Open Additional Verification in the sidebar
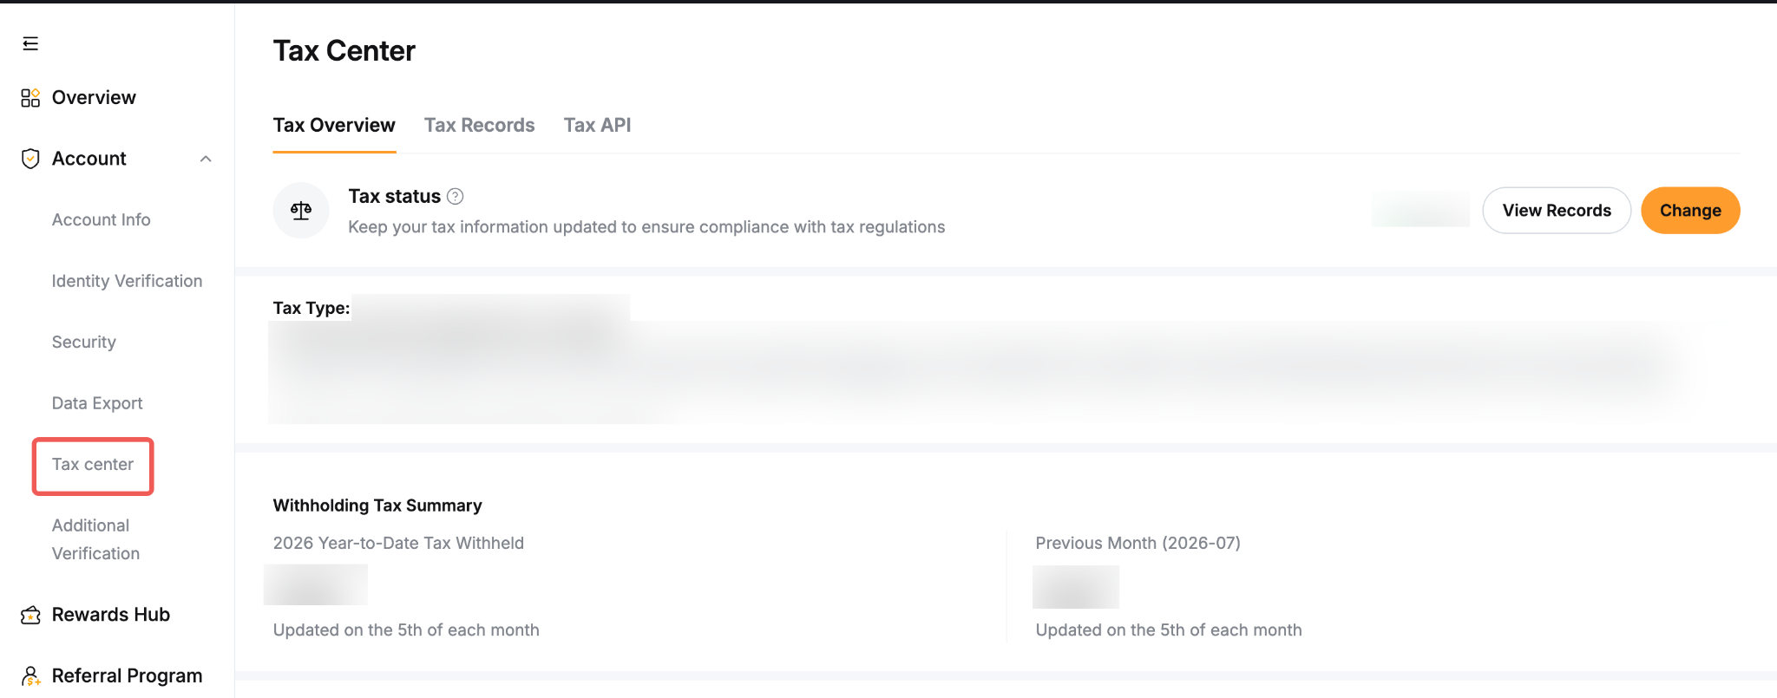Image resolution: width=1777 pixels, height=698 pixels. [x=95, y=539]
